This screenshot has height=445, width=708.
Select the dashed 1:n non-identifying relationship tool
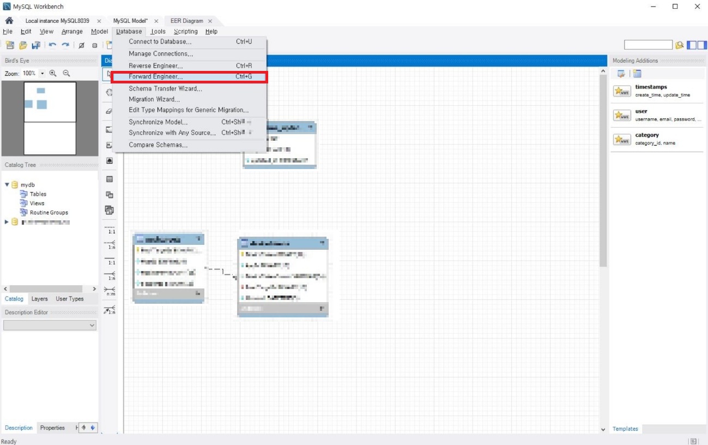(110, 244)
